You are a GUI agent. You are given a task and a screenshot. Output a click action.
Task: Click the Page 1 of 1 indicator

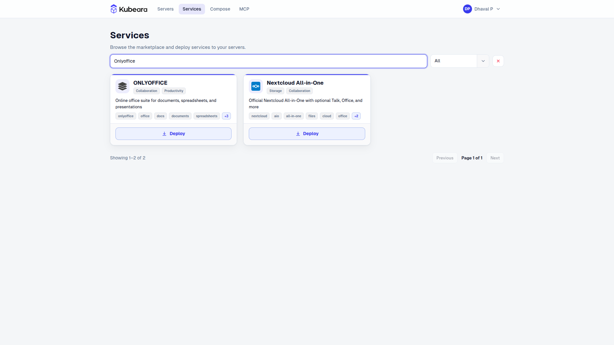click(472, 158)
